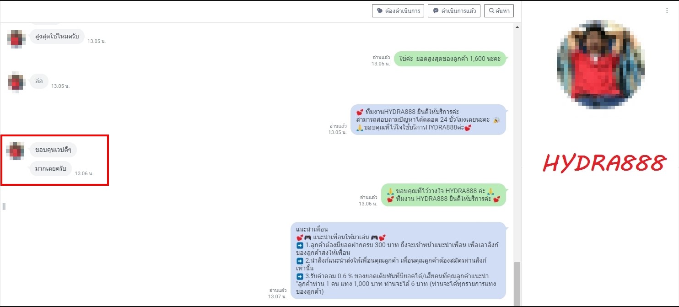Click the scrollbar up arrow

click(x=517, y=27)
